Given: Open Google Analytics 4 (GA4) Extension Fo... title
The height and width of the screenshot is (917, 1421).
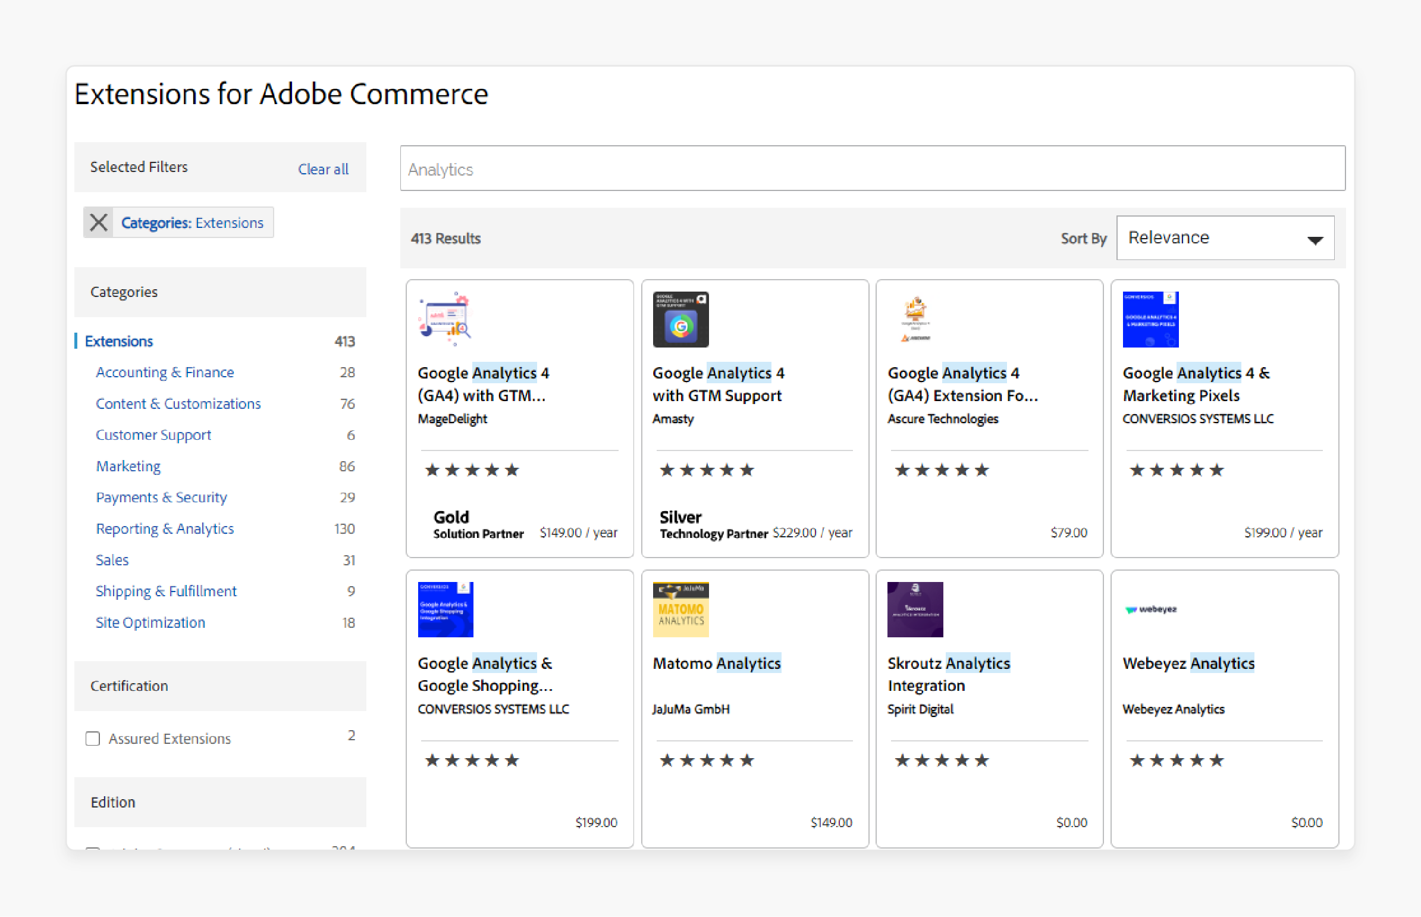Looking at the screenshot, I should 962,384.
